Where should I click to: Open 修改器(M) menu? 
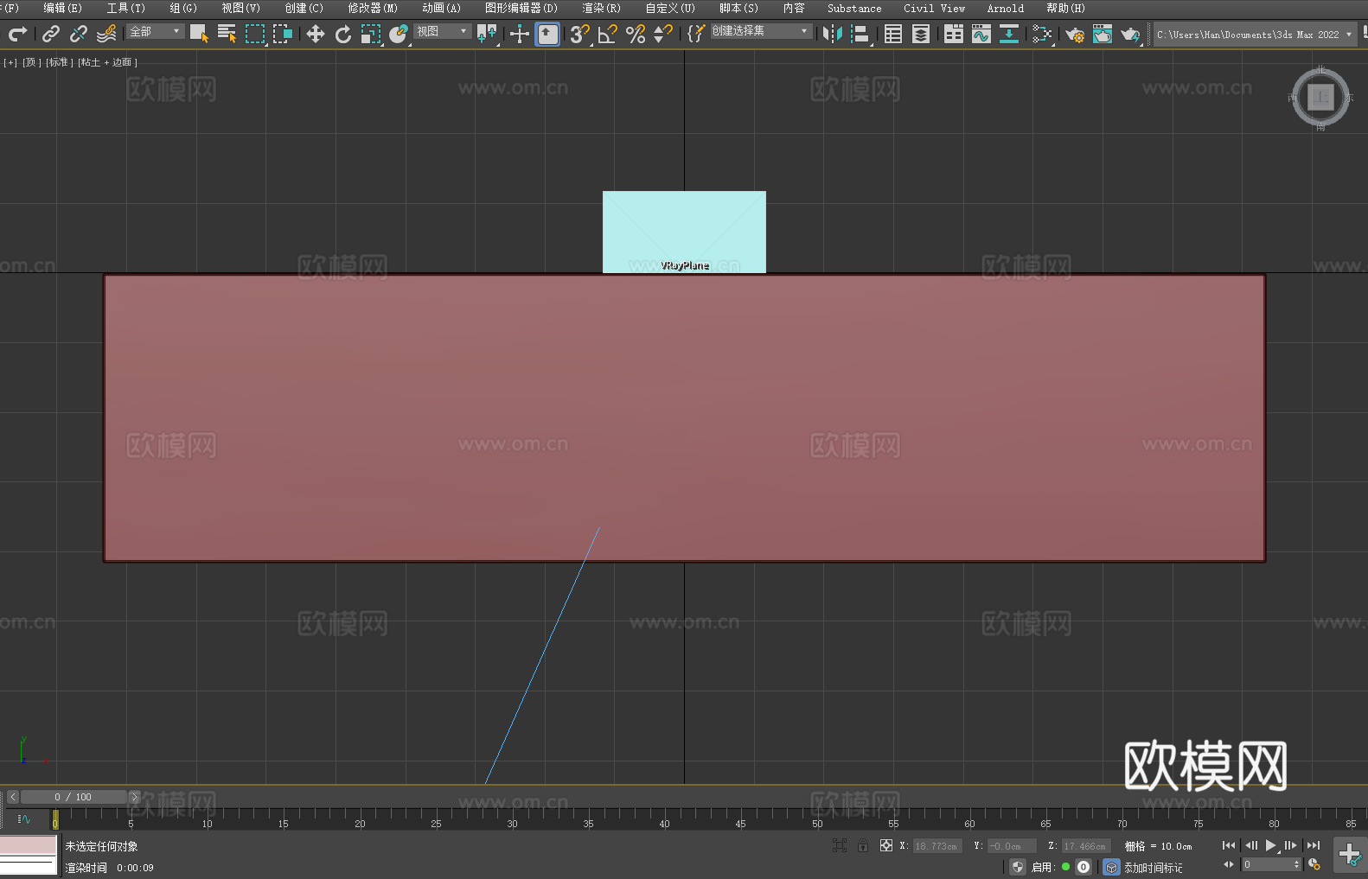pos(373,9)
